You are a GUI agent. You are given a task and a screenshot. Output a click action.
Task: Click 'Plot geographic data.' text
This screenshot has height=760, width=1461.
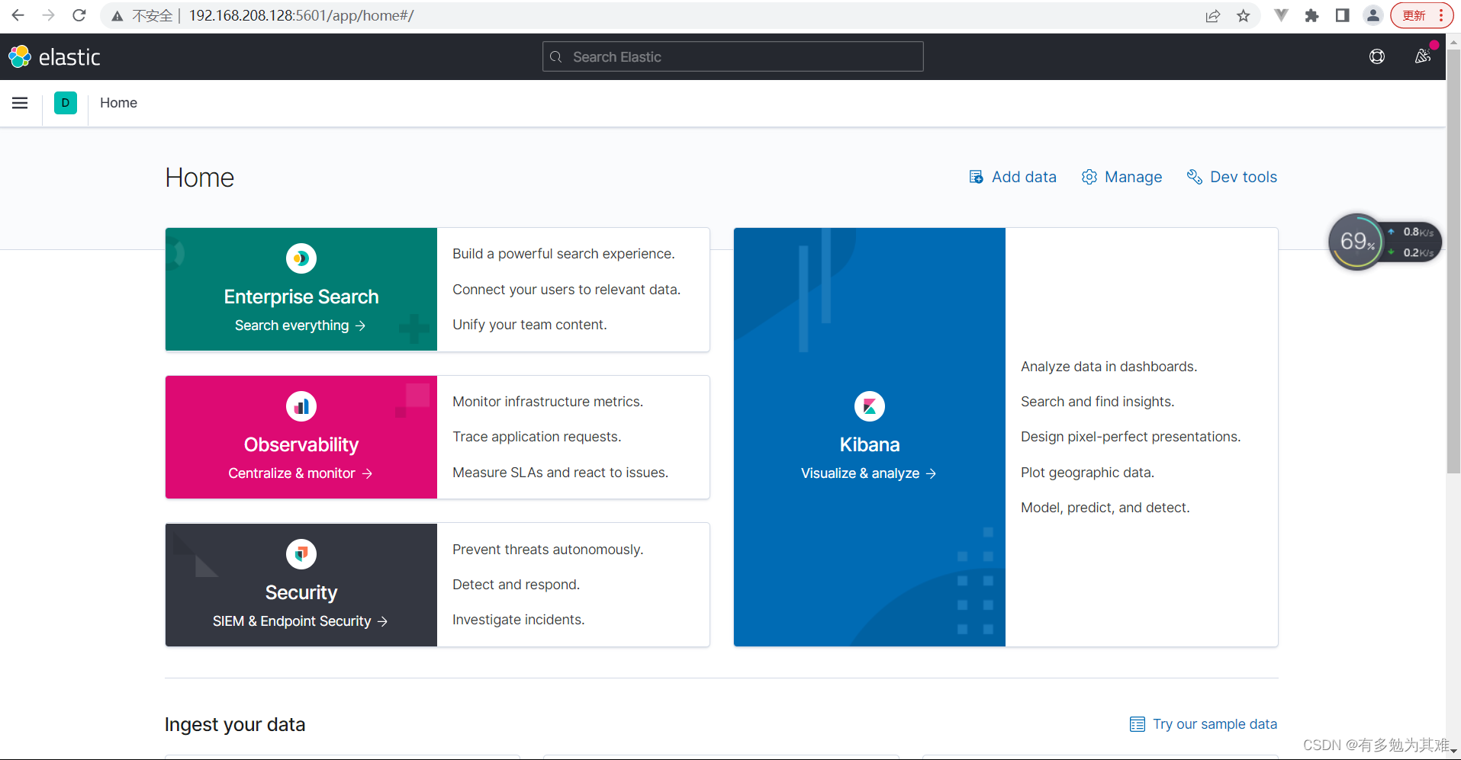(1087, 473)
